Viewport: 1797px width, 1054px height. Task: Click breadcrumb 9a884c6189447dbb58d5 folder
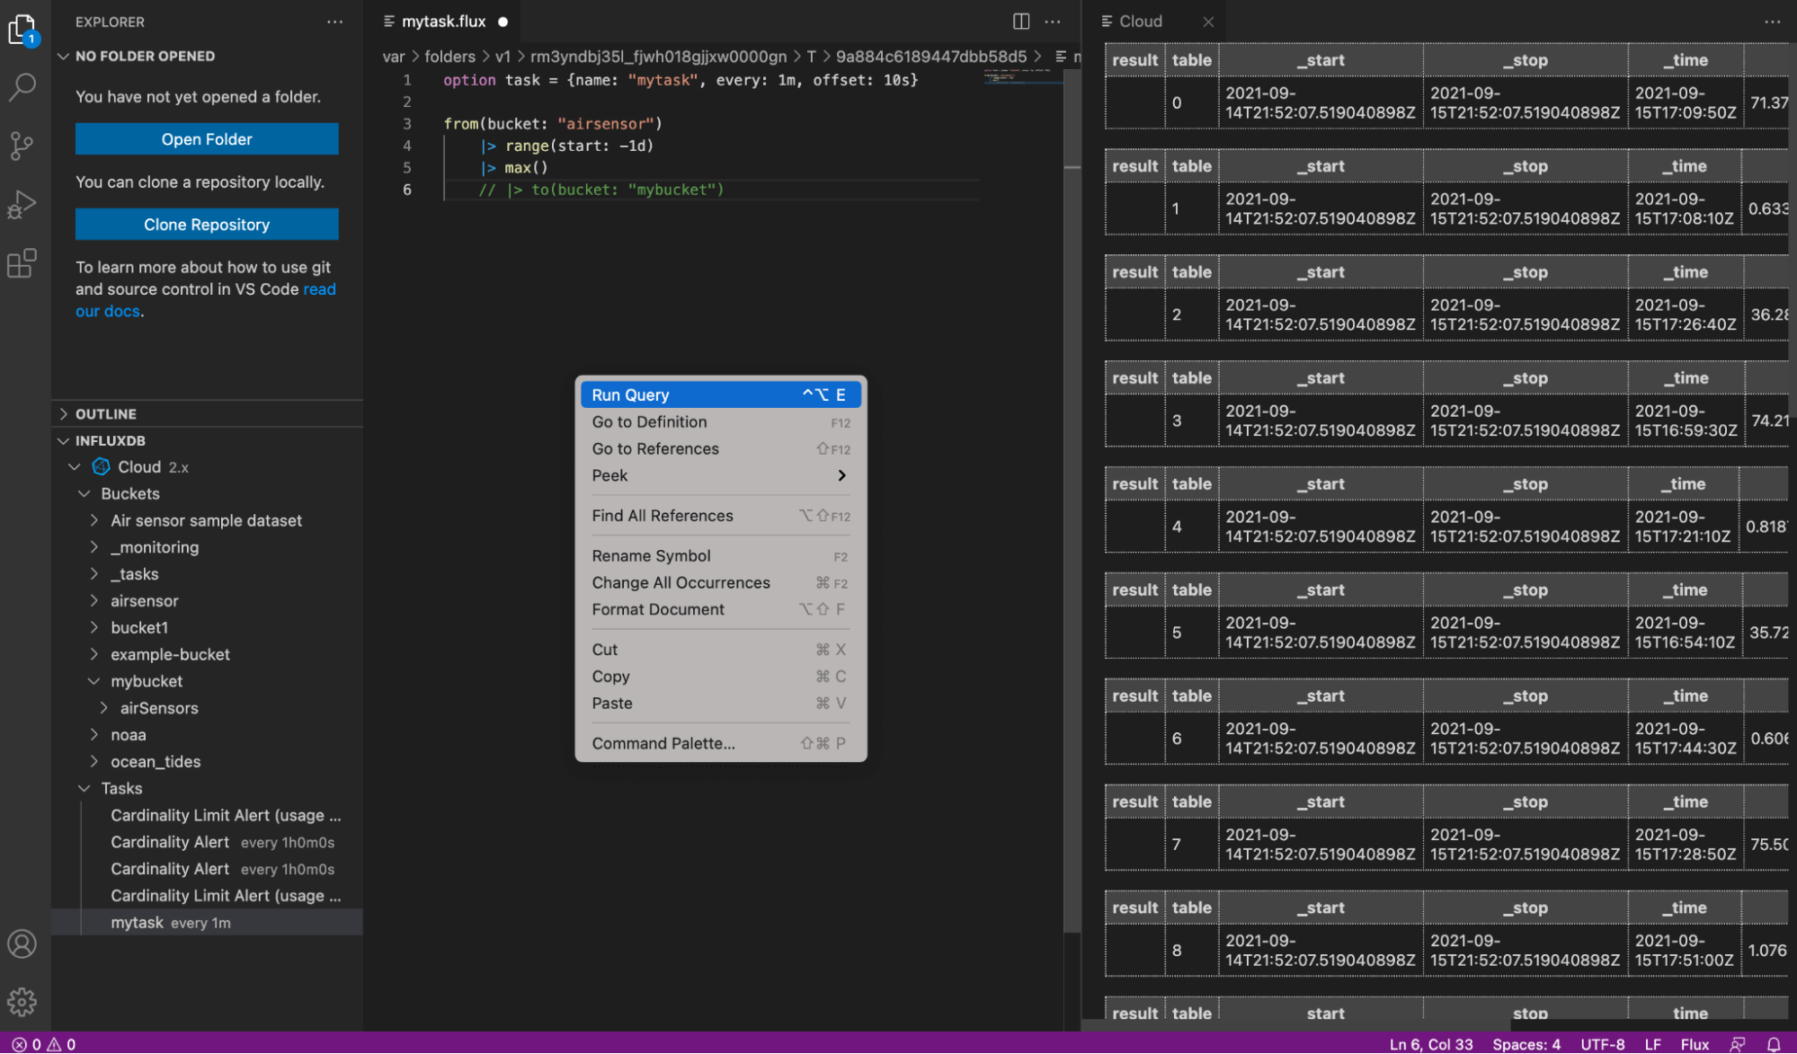point(931,57)
